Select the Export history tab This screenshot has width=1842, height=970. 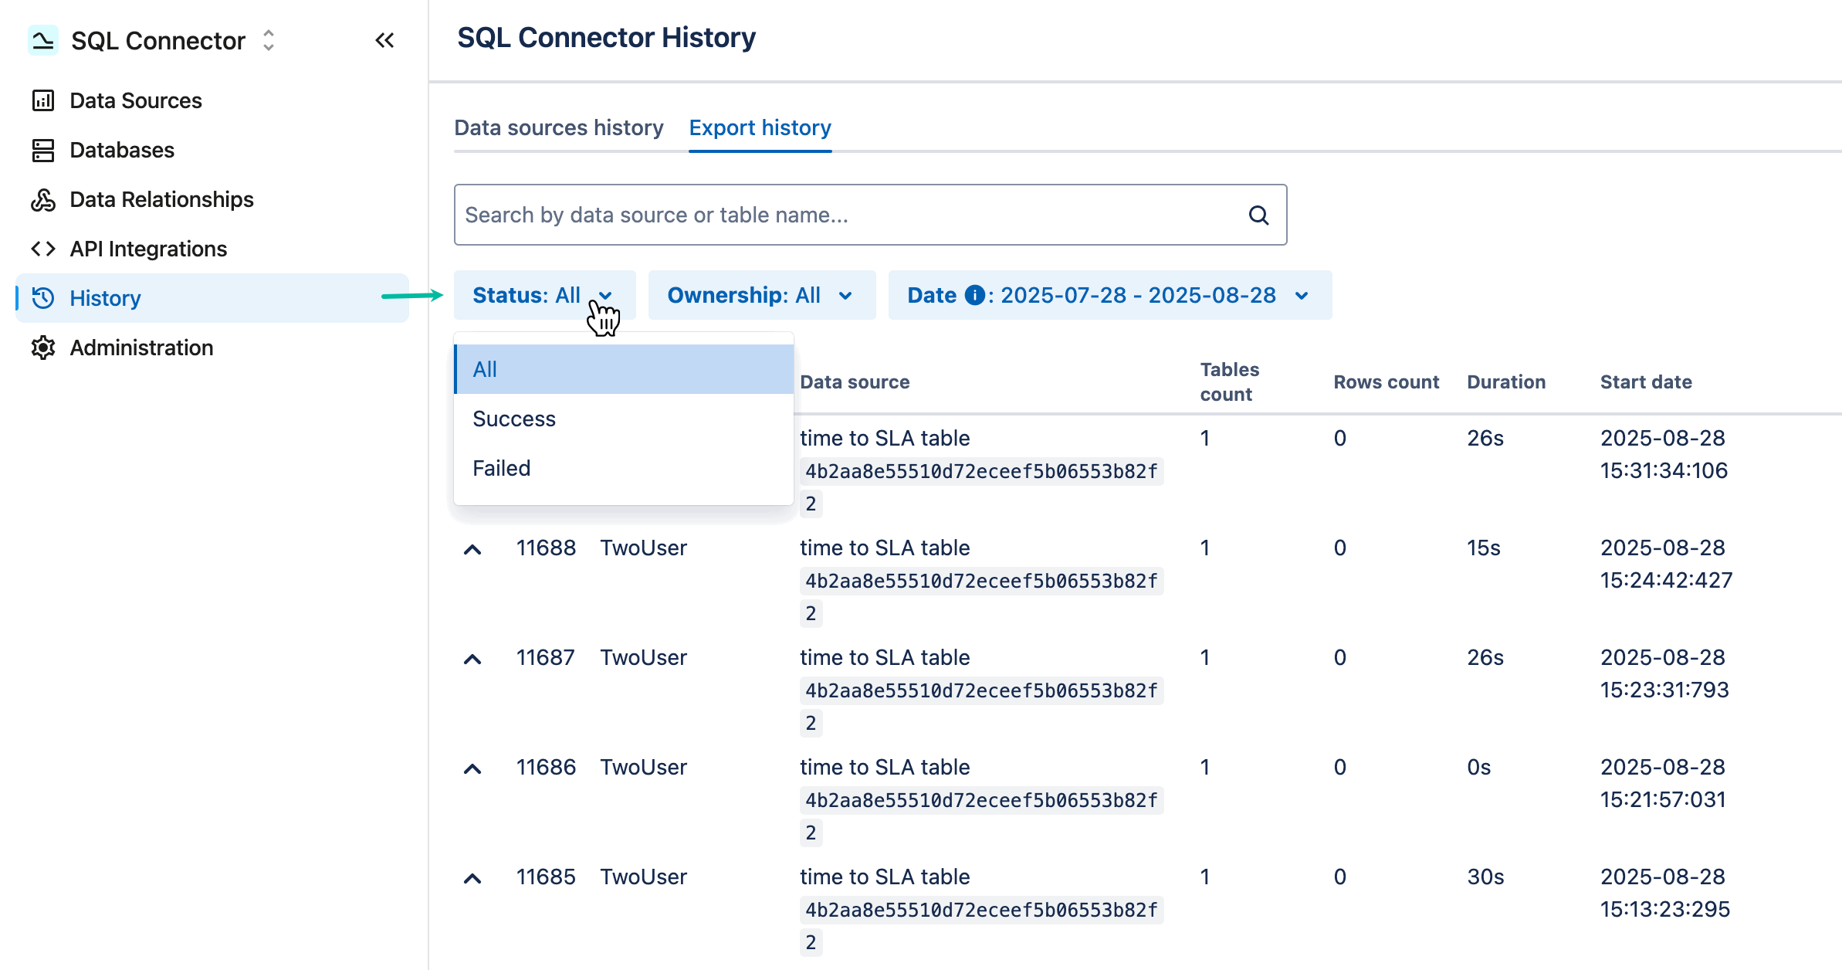(x=760, y=127)
